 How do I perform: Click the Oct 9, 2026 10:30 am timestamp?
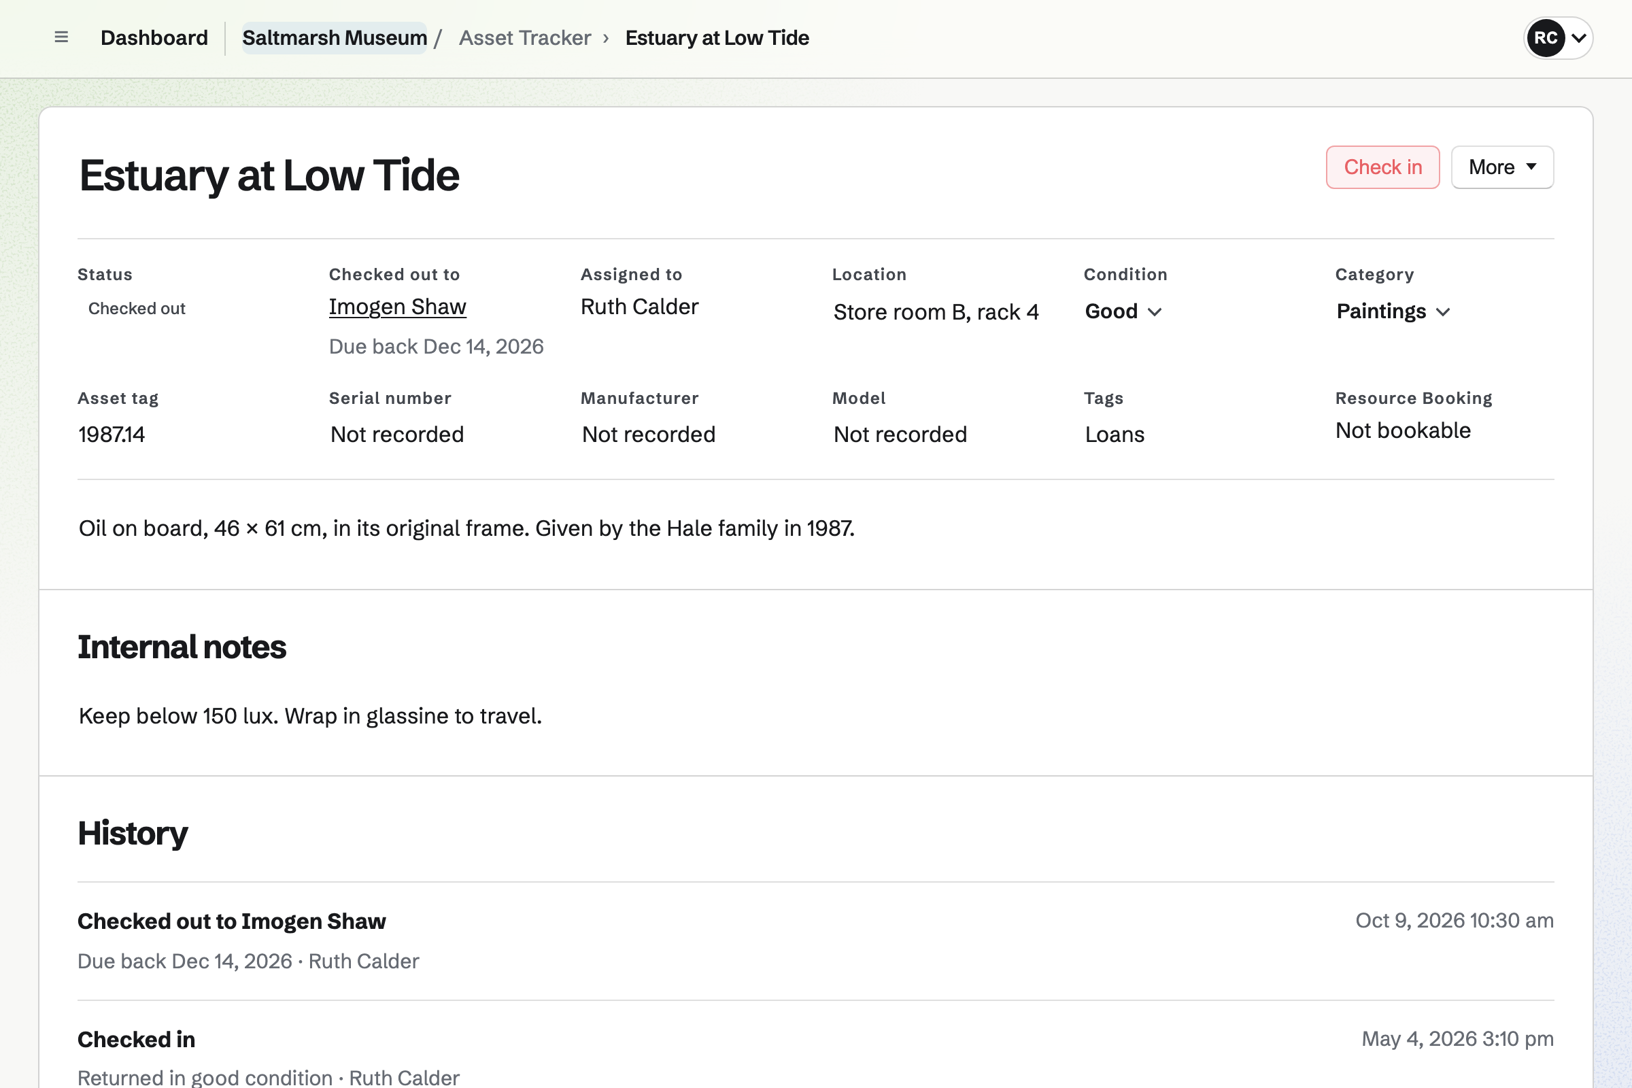coord(1455,921)
